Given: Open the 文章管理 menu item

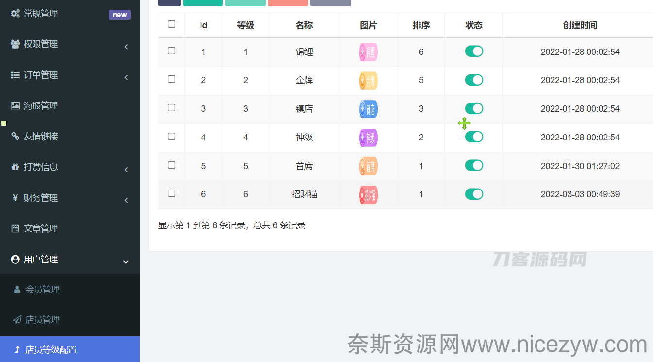Looking at the screenshot, I should click(x=70, y=228).
